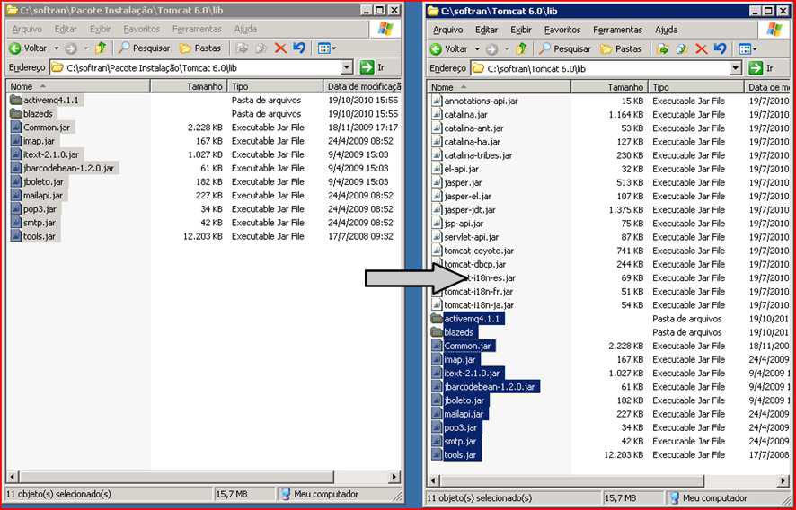
Task: Click Views icon in right window toolbar
Action: 745,49
